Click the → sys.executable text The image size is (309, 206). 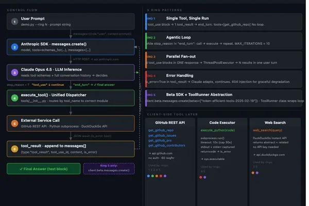(212, 159)
